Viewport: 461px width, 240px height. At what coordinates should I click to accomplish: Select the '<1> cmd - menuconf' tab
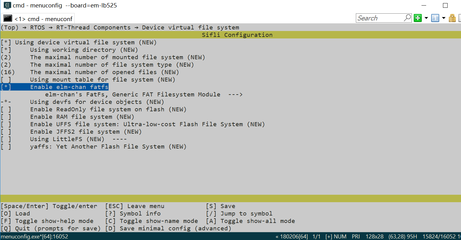[43, 19]
